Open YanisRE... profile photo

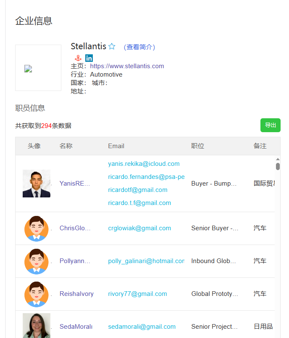(37, 184)
